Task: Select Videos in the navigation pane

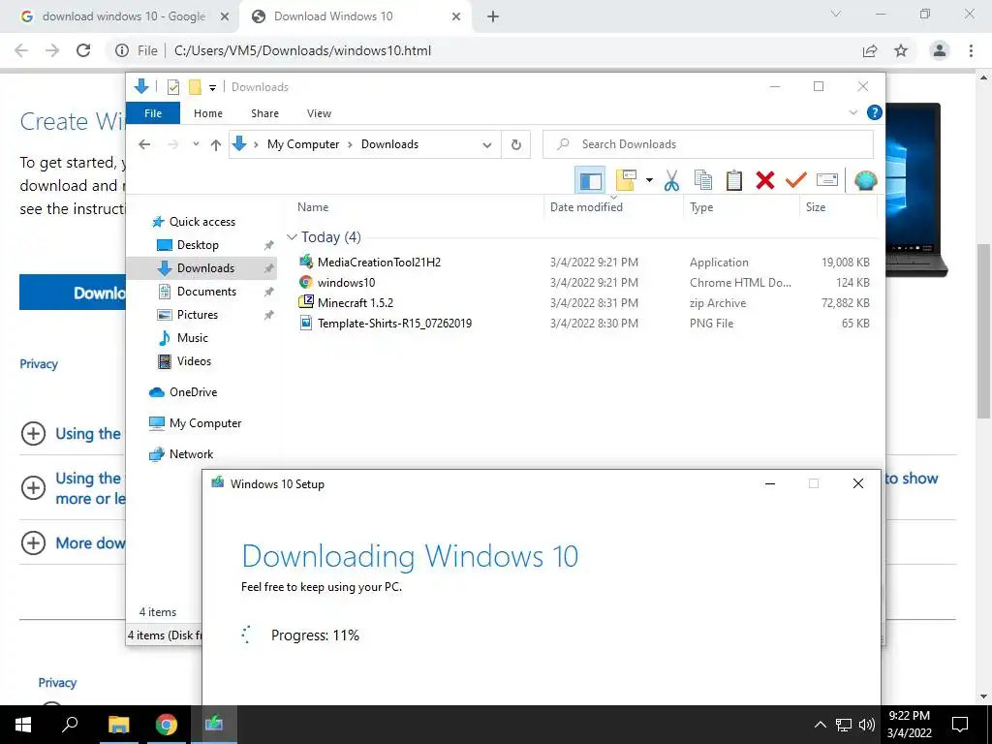Action: 194,361
